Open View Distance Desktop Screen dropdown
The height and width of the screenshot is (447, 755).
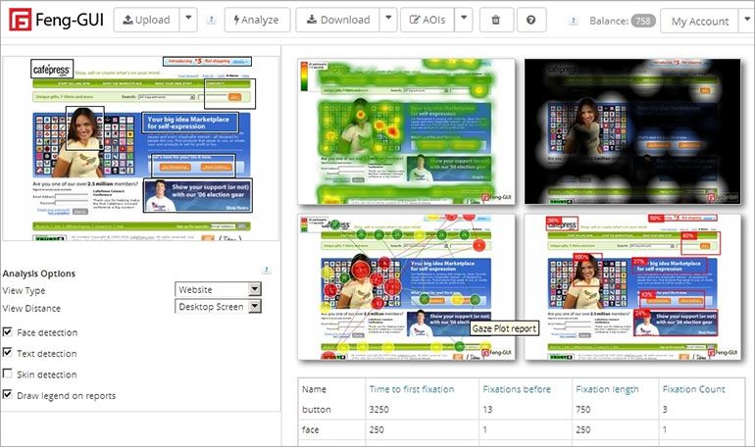coord(218,307)
